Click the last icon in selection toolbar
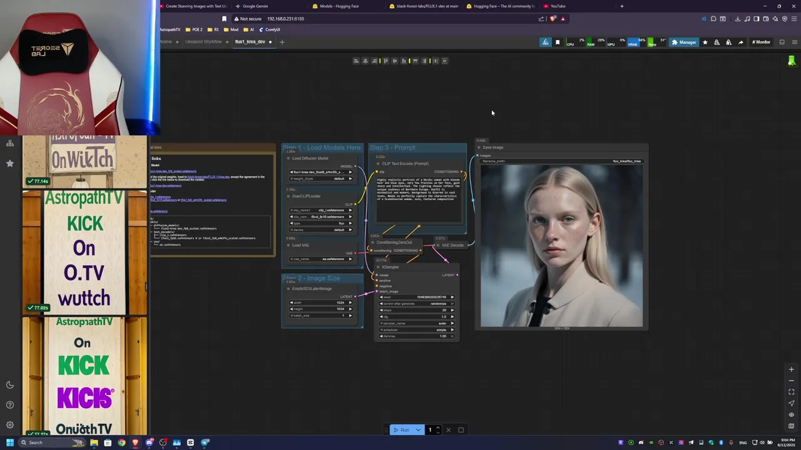Screen dimensions: 801x450 point(444,61)
